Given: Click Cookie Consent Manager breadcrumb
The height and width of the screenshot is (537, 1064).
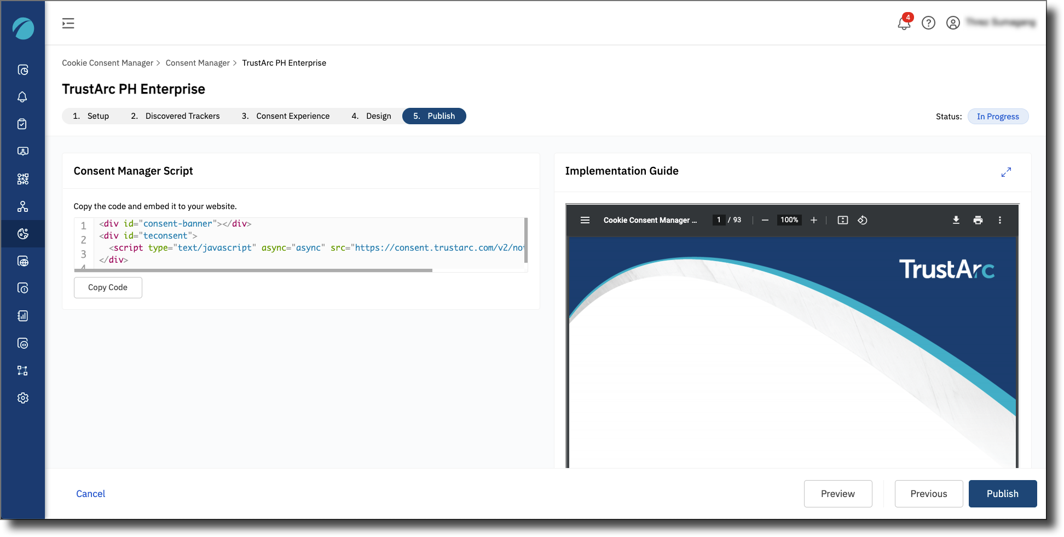Looking at the screenshot, I should [107, 63].
